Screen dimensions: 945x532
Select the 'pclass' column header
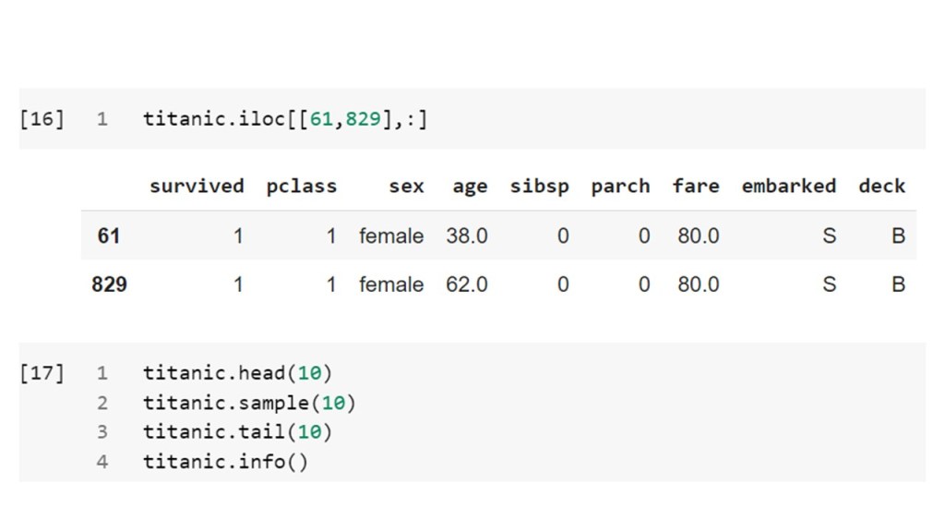(x=301, y=186)
